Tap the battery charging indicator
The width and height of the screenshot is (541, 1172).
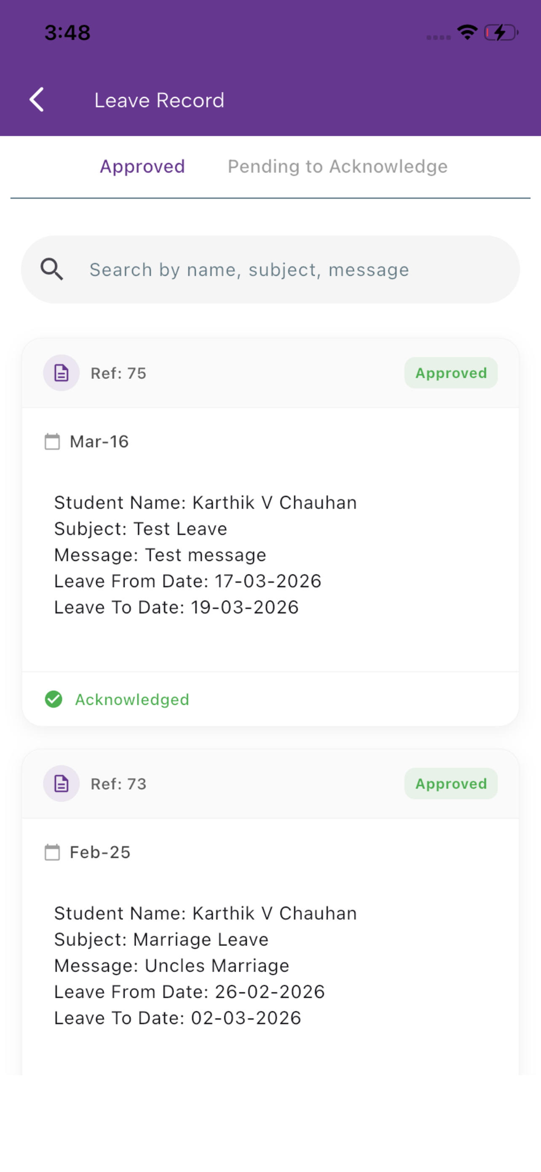[x=501, y=32]
